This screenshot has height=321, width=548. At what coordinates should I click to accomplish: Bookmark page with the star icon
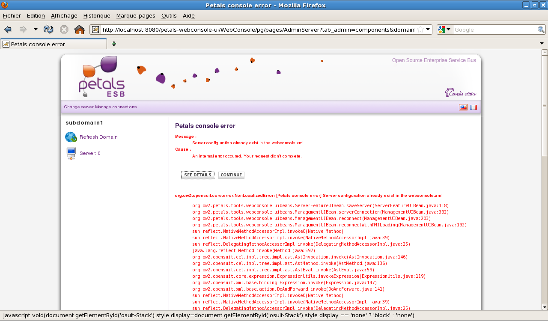tap(420, 30)
